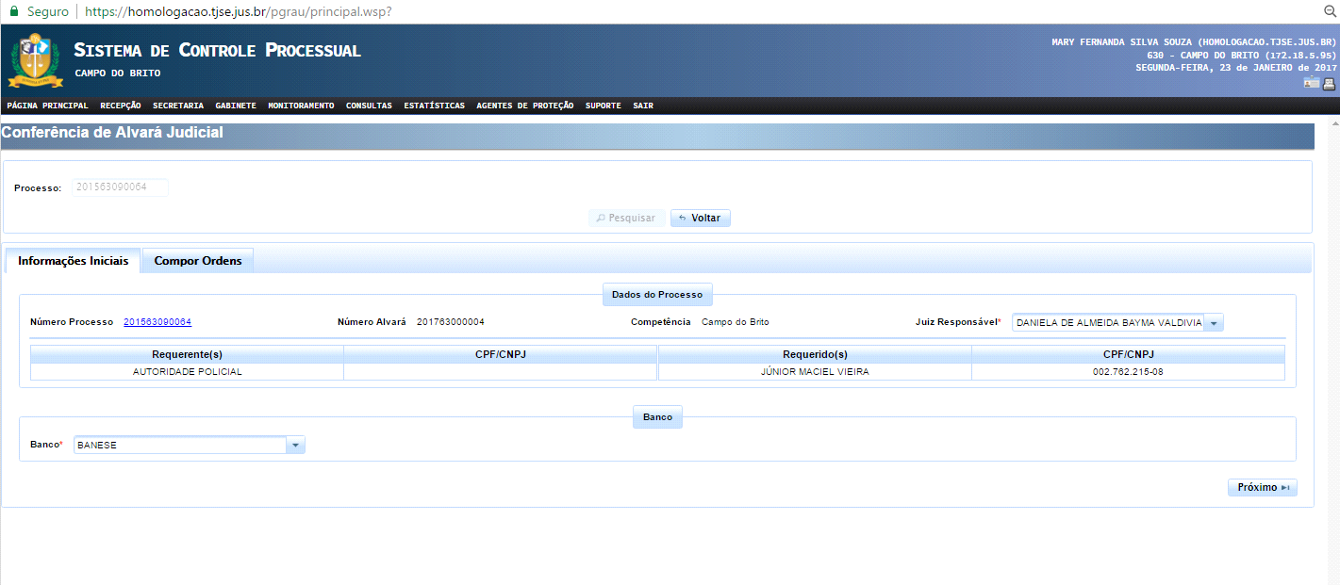Click the printer icon in header
This screenshot has width=1340, height=585.
[x=1329, y=83]
